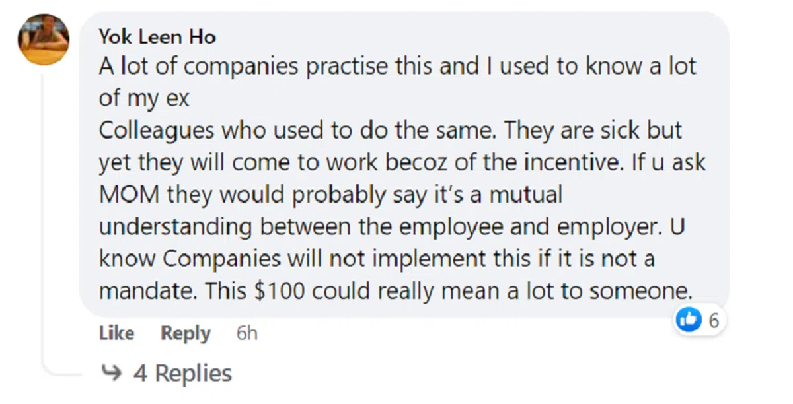
Task: Click the word Colleagues in the comment
Action: (156, 131)
